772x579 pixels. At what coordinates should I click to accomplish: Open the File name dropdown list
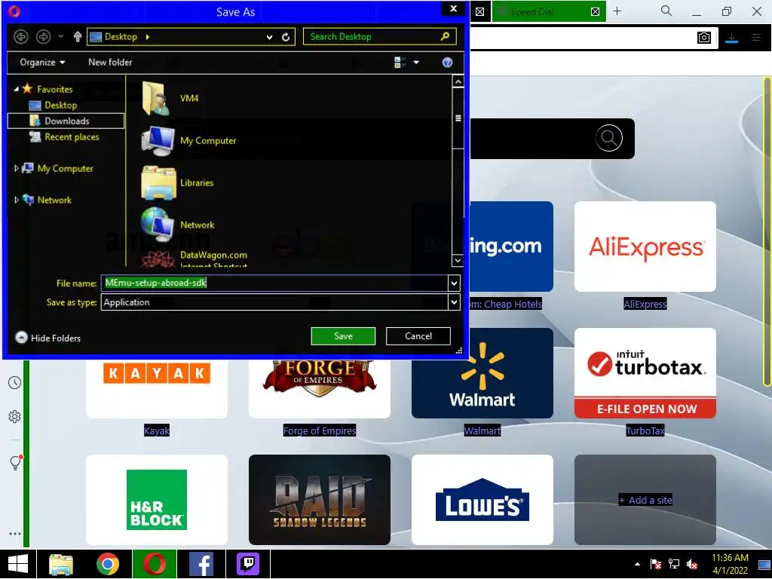coord(454,283)
